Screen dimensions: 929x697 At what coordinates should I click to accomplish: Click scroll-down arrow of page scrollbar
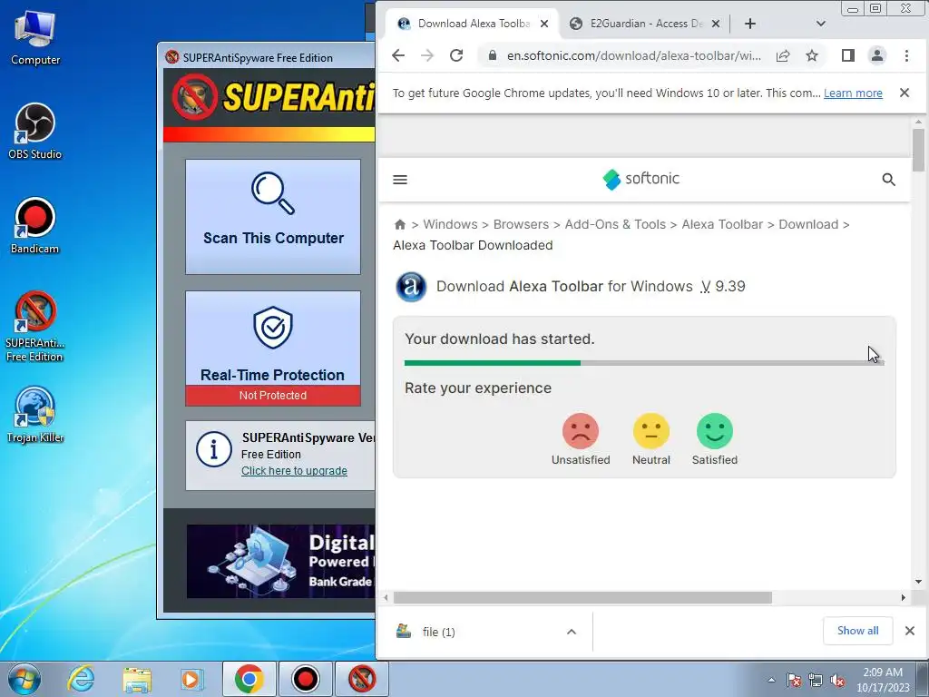[918, 582]
